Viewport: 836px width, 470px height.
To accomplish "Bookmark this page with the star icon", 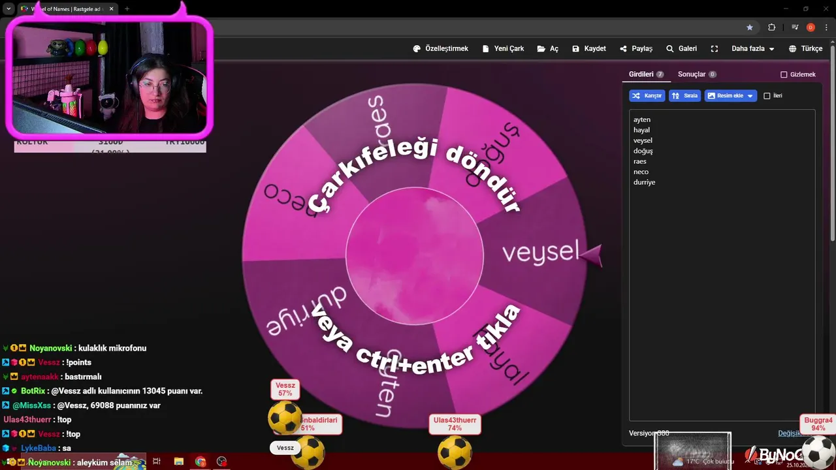I will (x=750, y=27).
